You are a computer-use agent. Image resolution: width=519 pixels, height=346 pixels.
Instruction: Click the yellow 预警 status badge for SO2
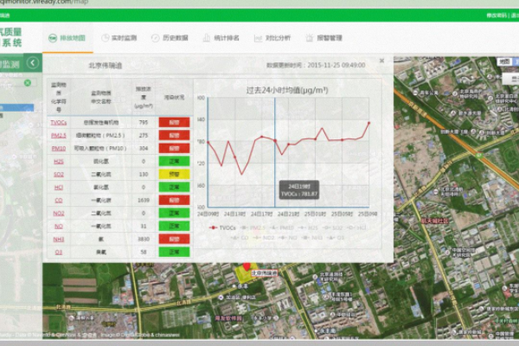(174, 174)
